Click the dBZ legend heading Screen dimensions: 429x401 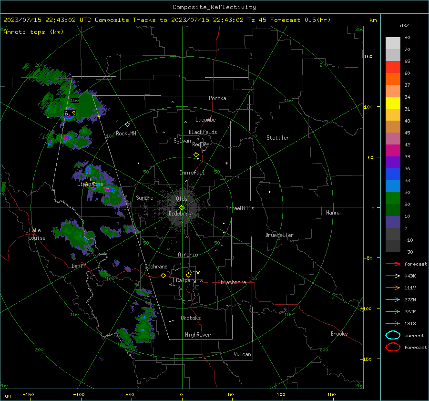[404, 25]
